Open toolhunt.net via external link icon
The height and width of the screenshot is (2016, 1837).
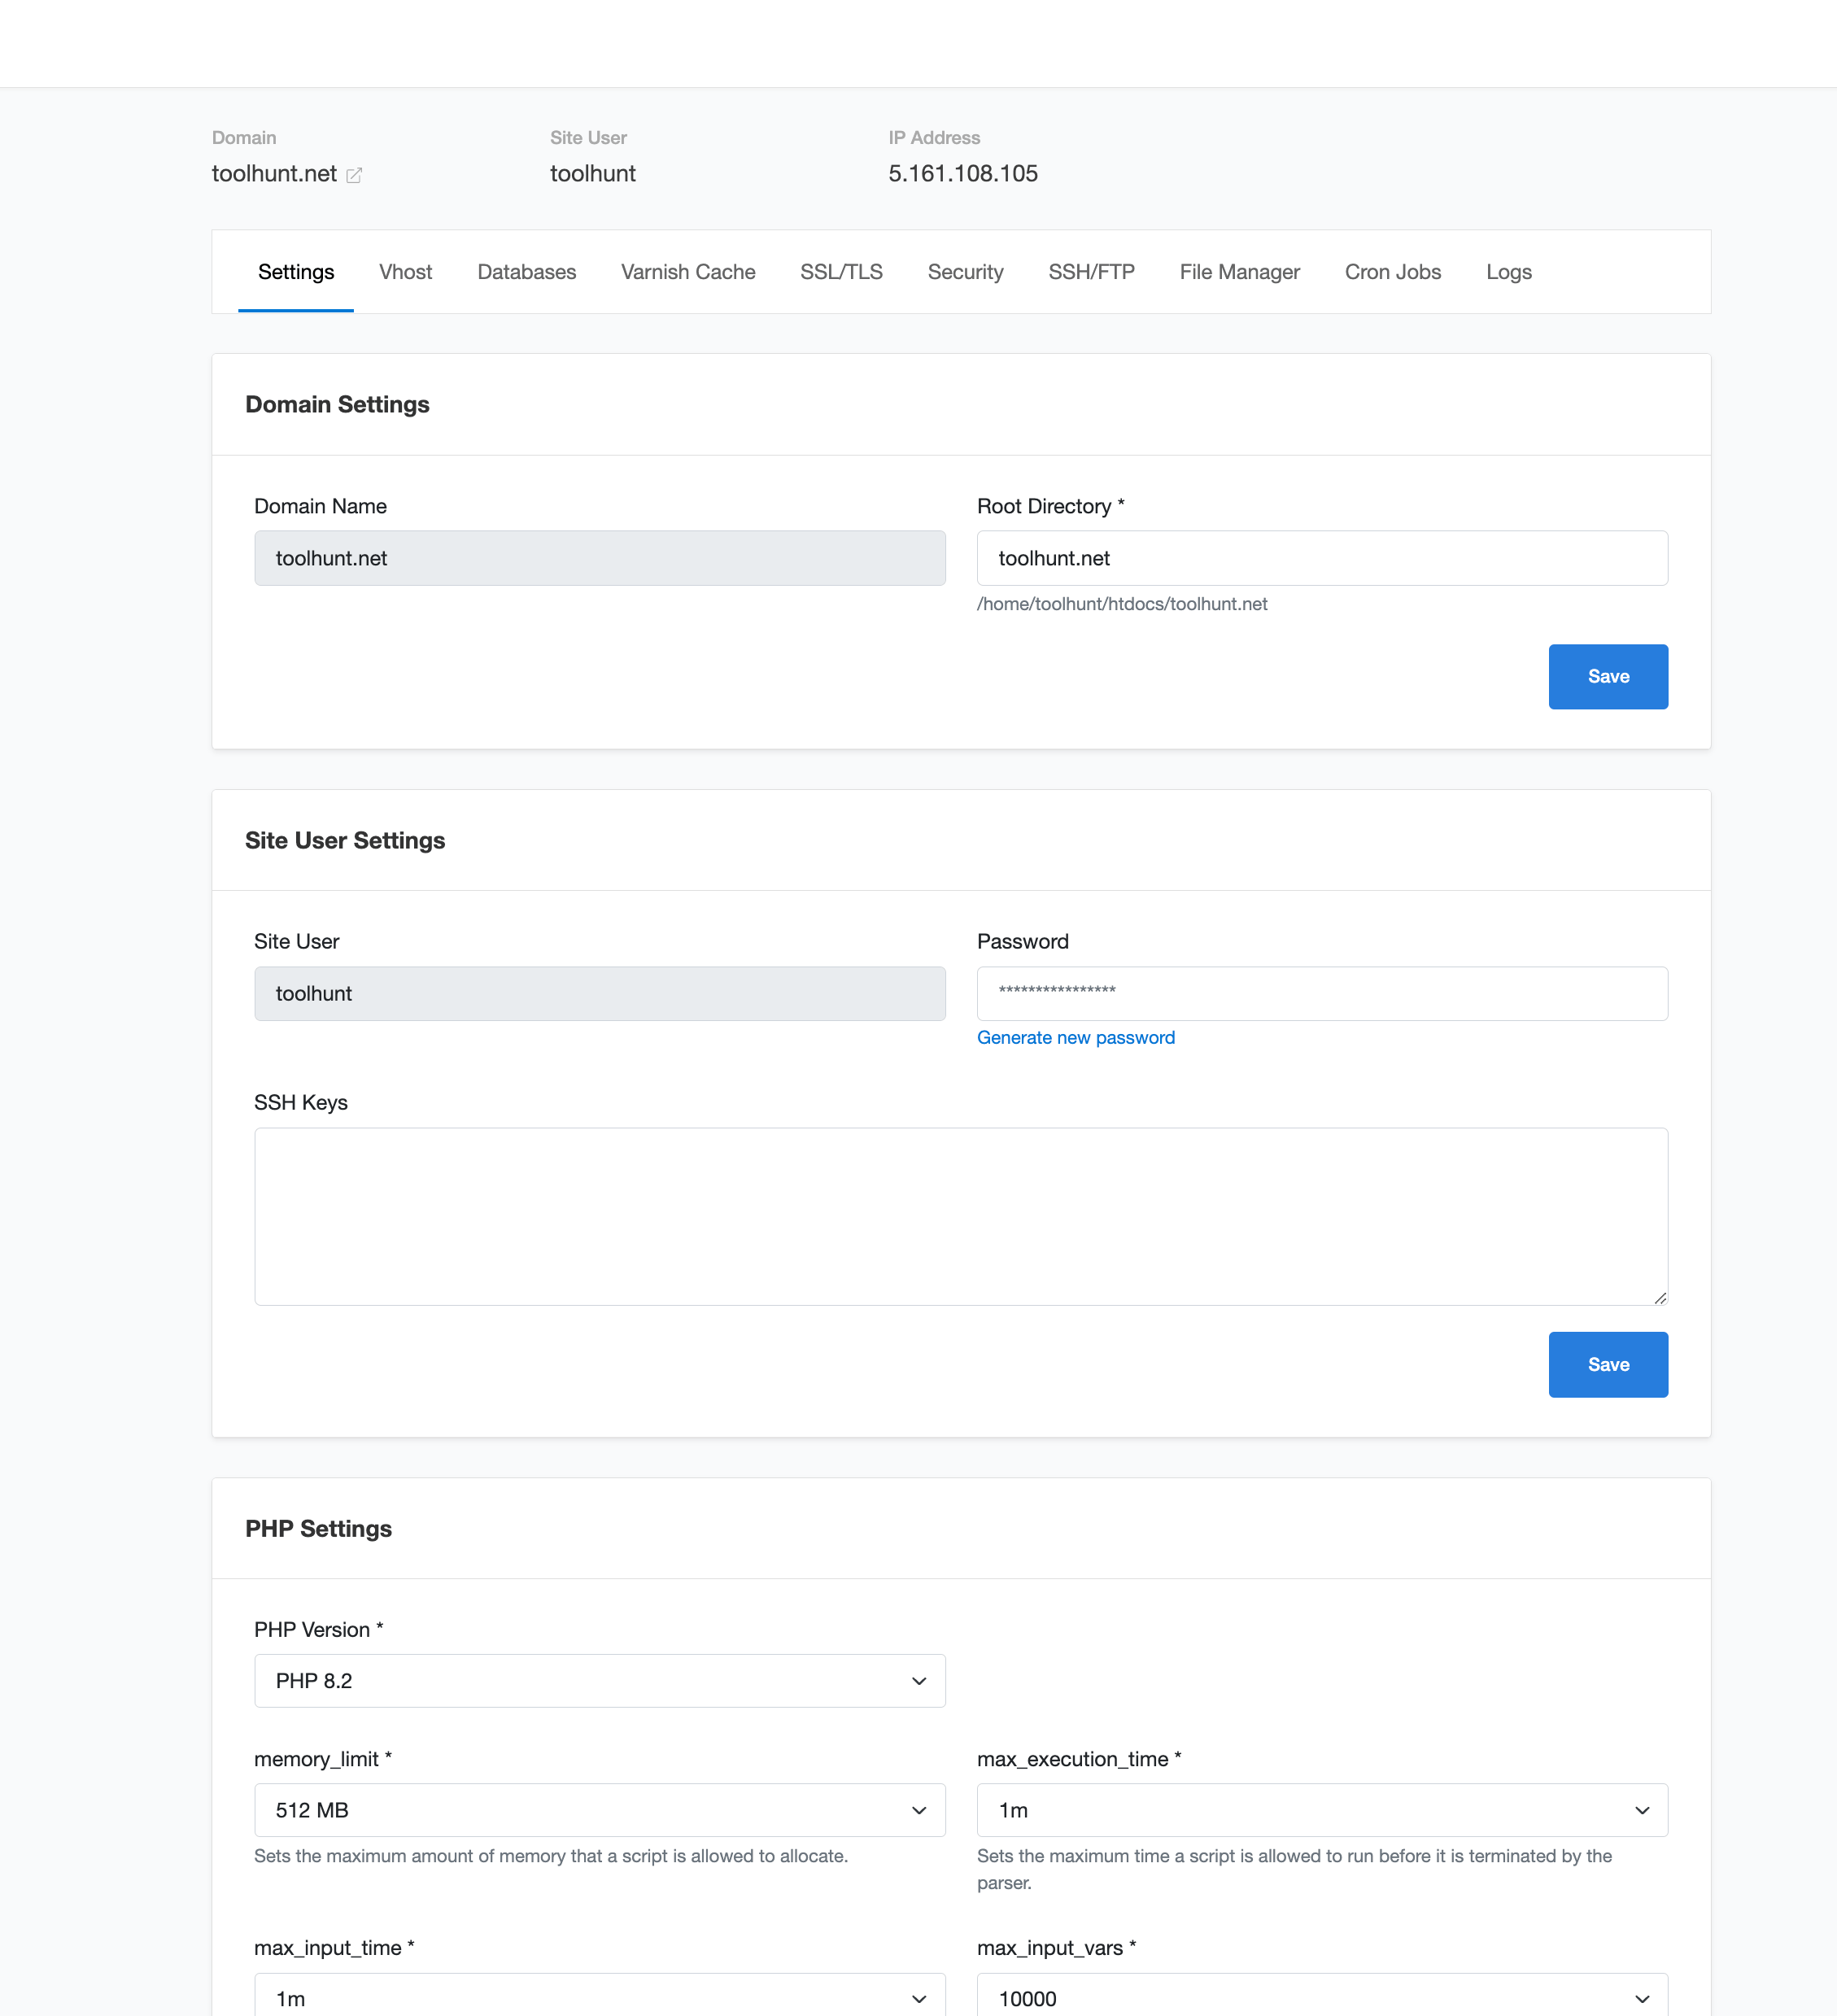click(354, 174)
